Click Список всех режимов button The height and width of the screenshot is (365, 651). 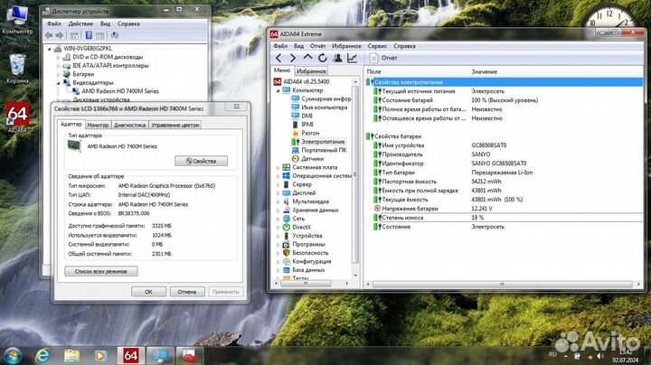coord(101,271)
